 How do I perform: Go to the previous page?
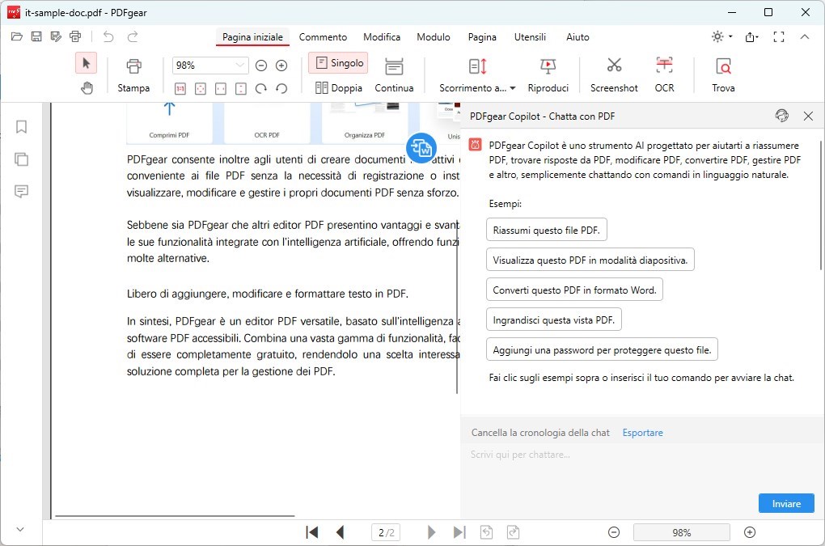(340, 532)
